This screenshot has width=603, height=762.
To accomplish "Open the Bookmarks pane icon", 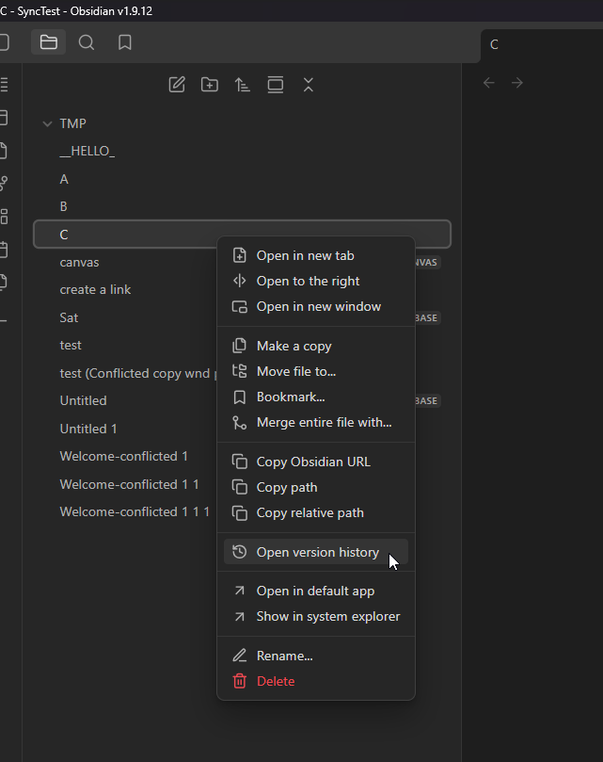I will pyautogui.click(x=125, y=42).
